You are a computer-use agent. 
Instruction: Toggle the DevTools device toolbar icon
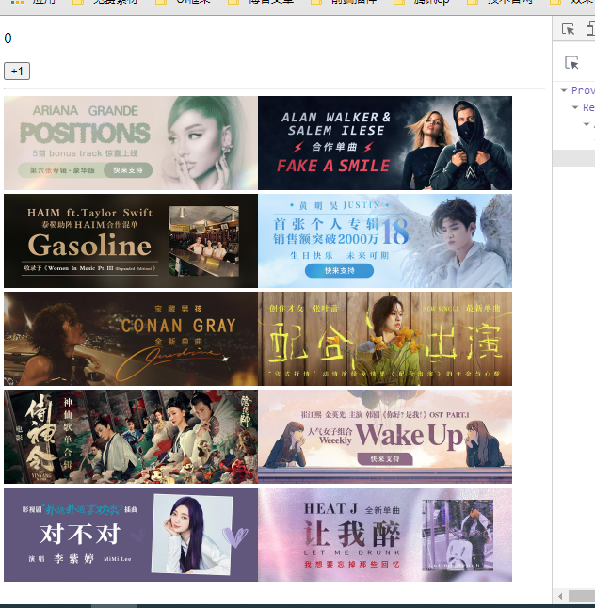coord(590,29)
